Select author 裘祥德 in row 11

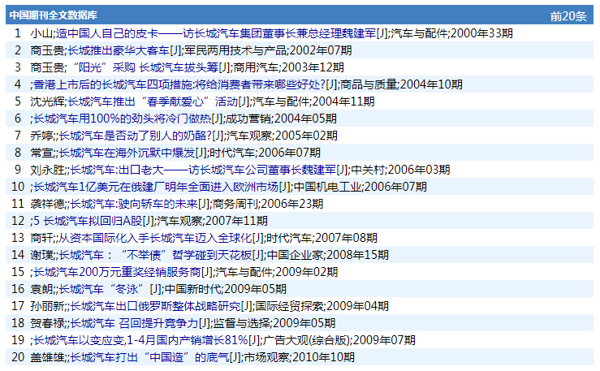(x=47, y=204)
